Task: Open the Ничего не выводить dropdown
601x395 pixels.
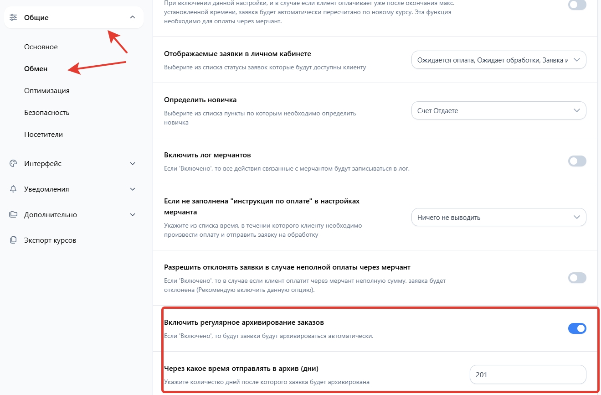Action: (498, 218)
